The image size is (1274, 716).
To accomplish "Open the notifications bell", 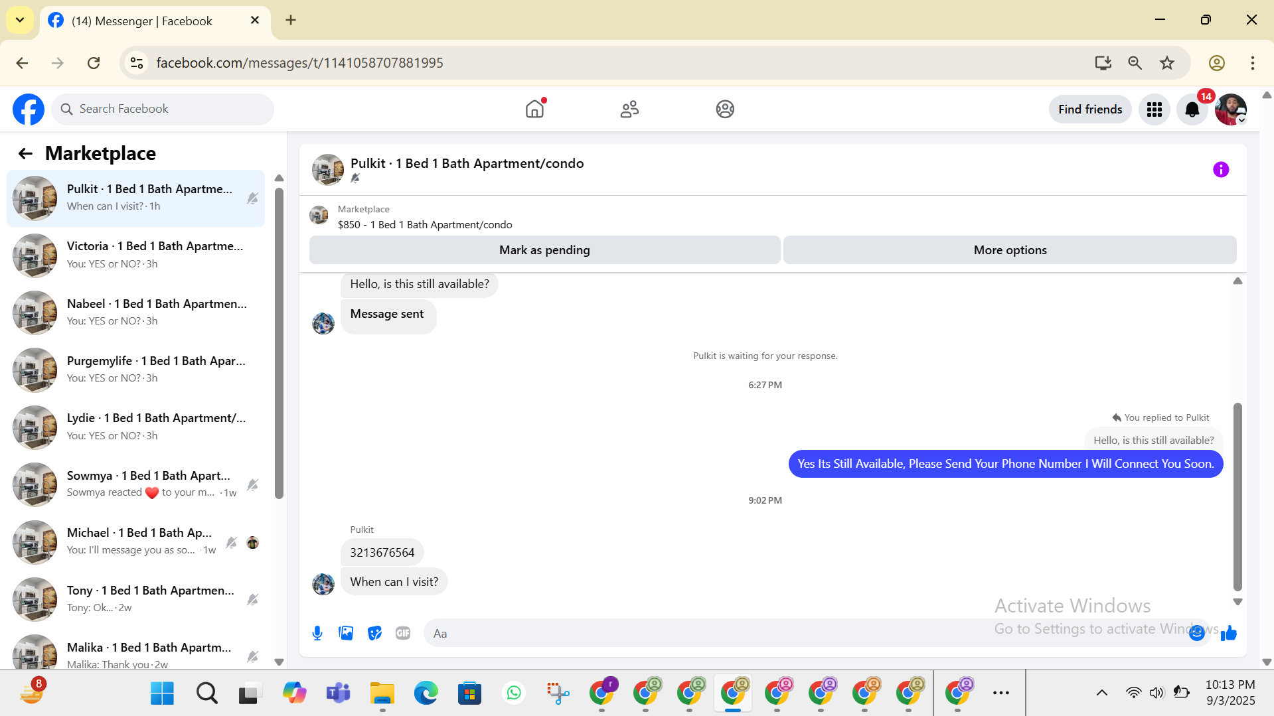I will [1192, 109].
